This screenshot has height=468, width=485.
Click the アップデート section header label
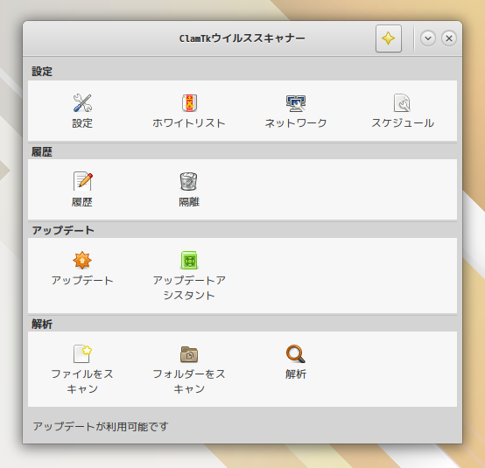63,230
